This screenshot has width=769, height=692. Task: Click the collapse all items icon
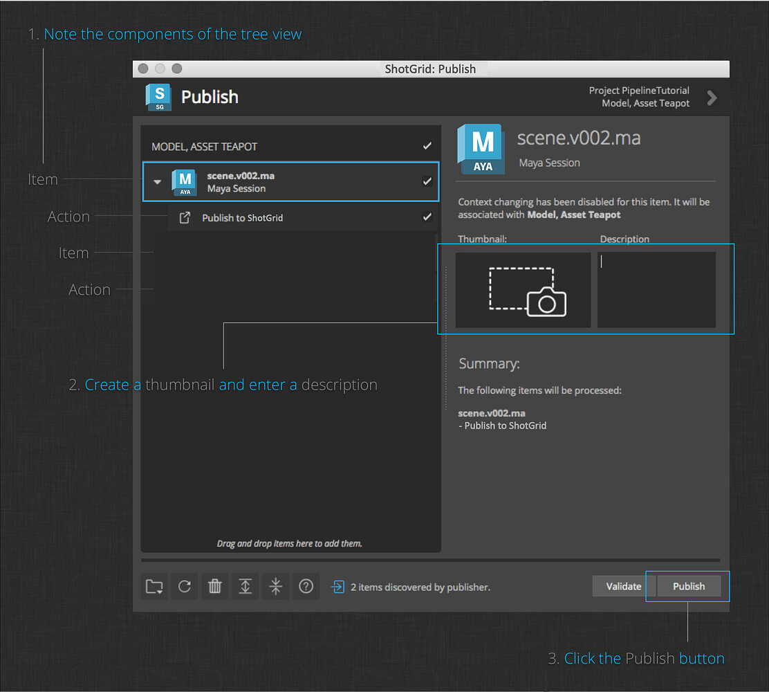tap(276, 587)
